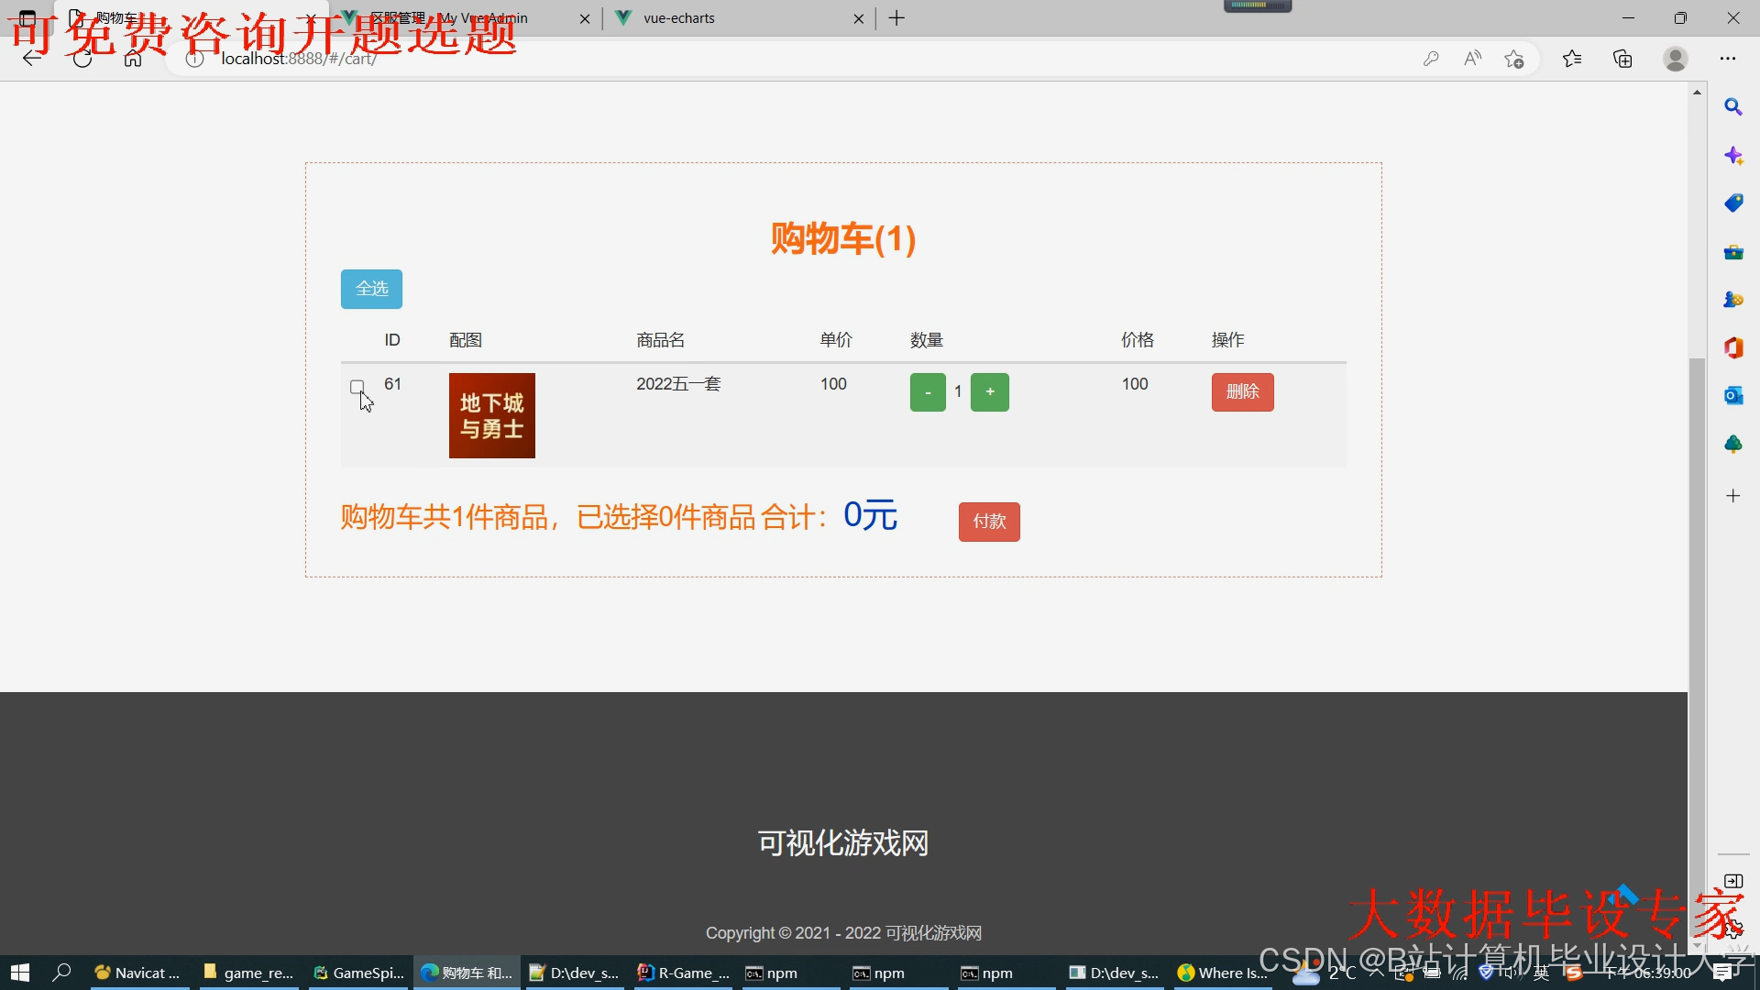Add a new sidebar app with plus

(1732, 496)
